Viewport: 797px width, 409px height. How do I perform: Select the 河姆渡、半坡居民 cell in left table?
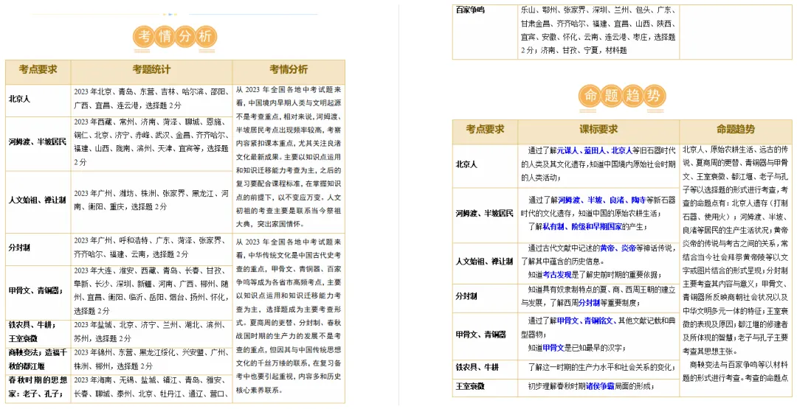[38, 142]
